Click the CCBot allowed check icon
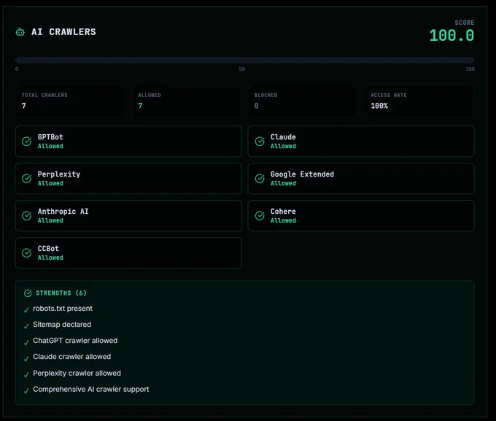Viewport: 496px width, 421px height. pyautogui.click(x=27, y=253)
